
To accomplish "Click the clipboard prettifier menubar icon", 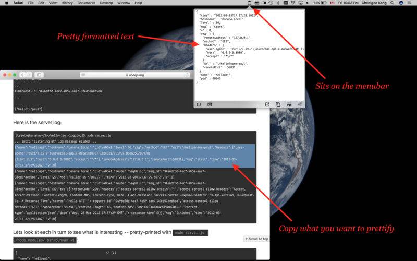I will point(249,3).
